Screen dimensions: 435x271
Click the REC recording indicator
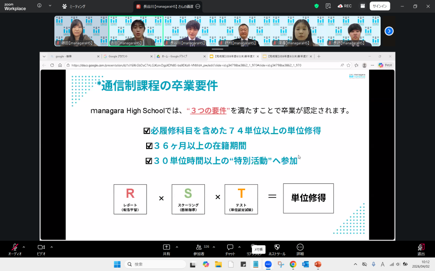pos(345,6)
